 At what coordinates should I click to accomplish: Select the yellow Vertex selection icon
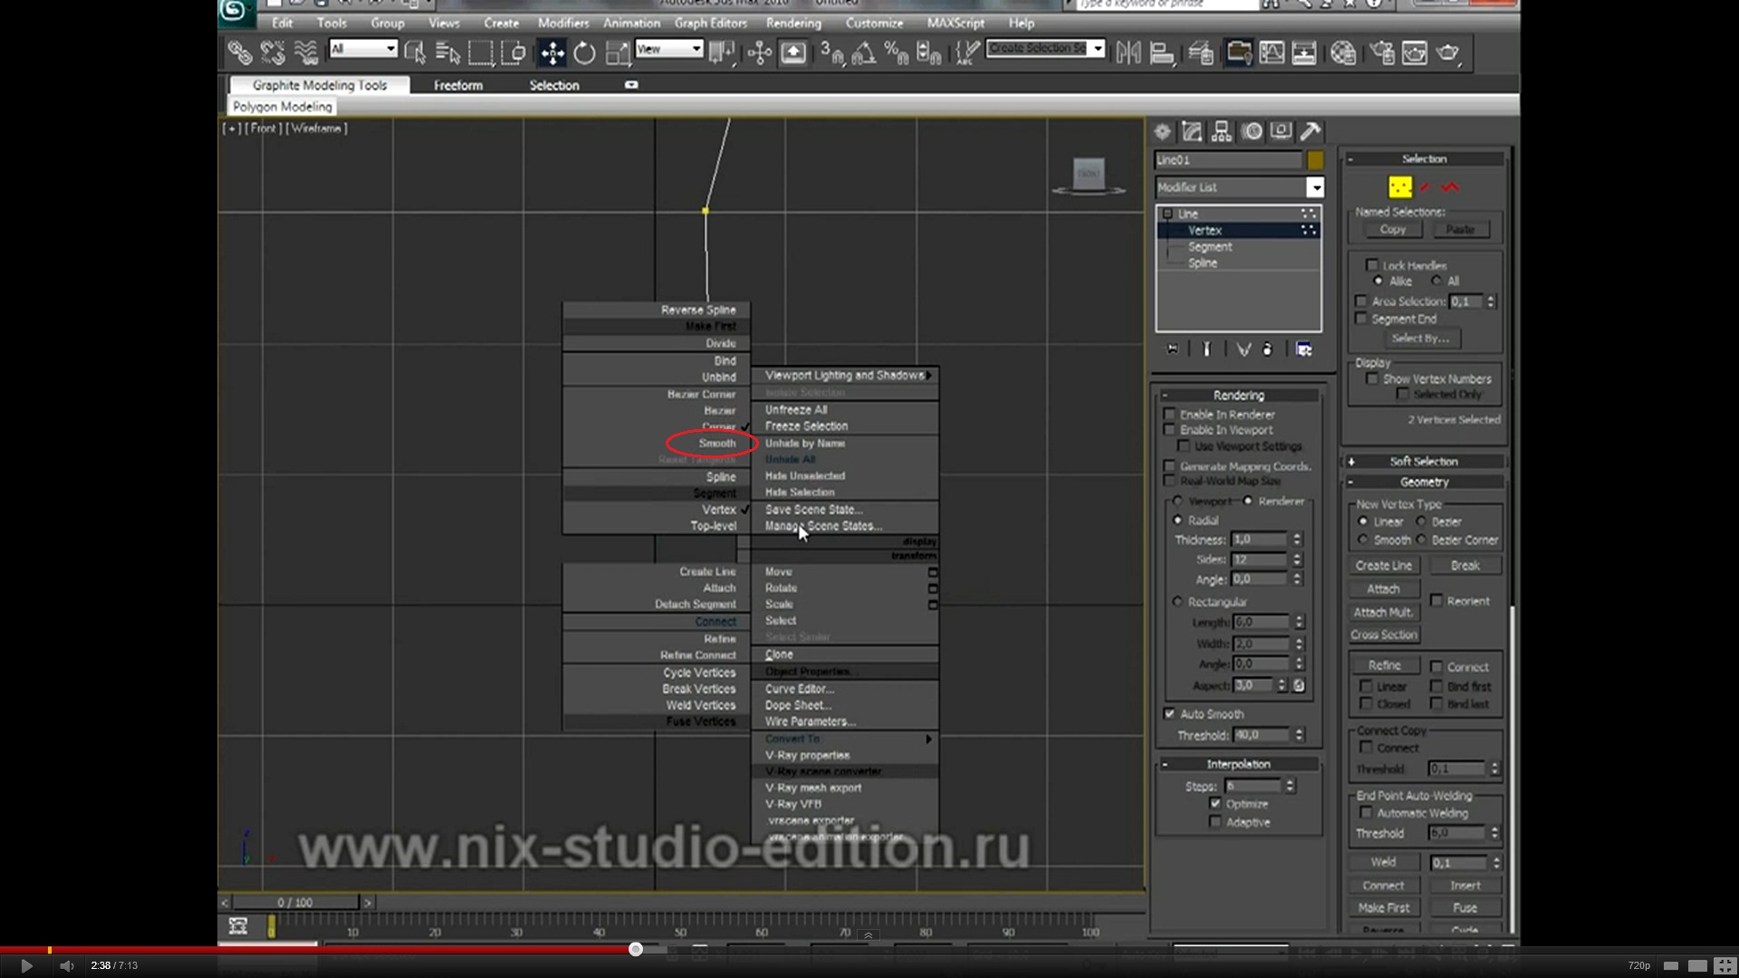pyautogui.click(x=1399, y=187)
